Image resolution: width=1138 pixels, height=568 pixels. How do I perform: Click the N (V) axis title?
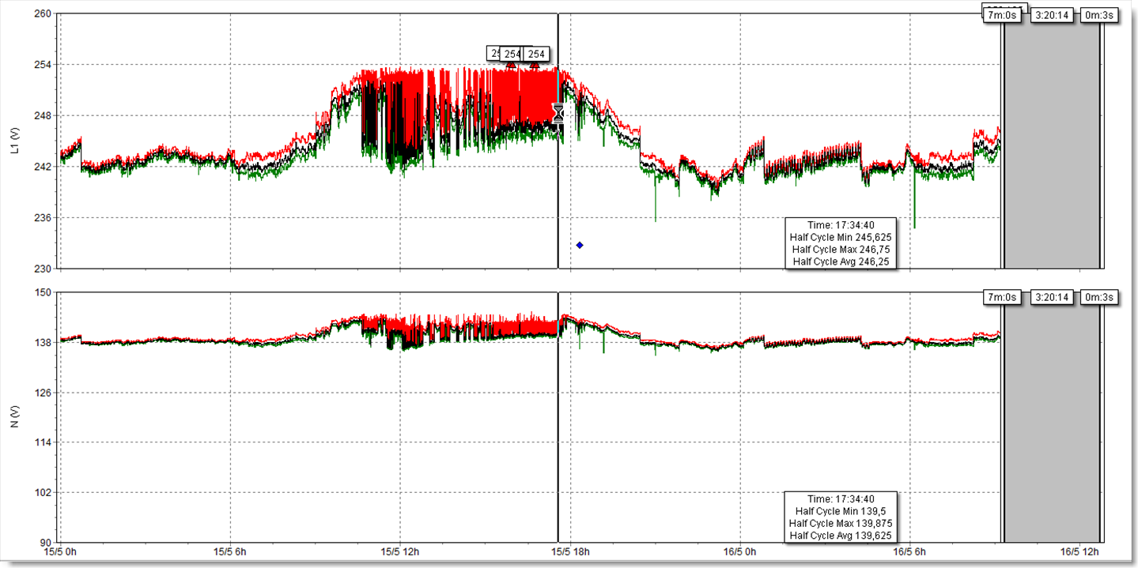pos(13,418)
